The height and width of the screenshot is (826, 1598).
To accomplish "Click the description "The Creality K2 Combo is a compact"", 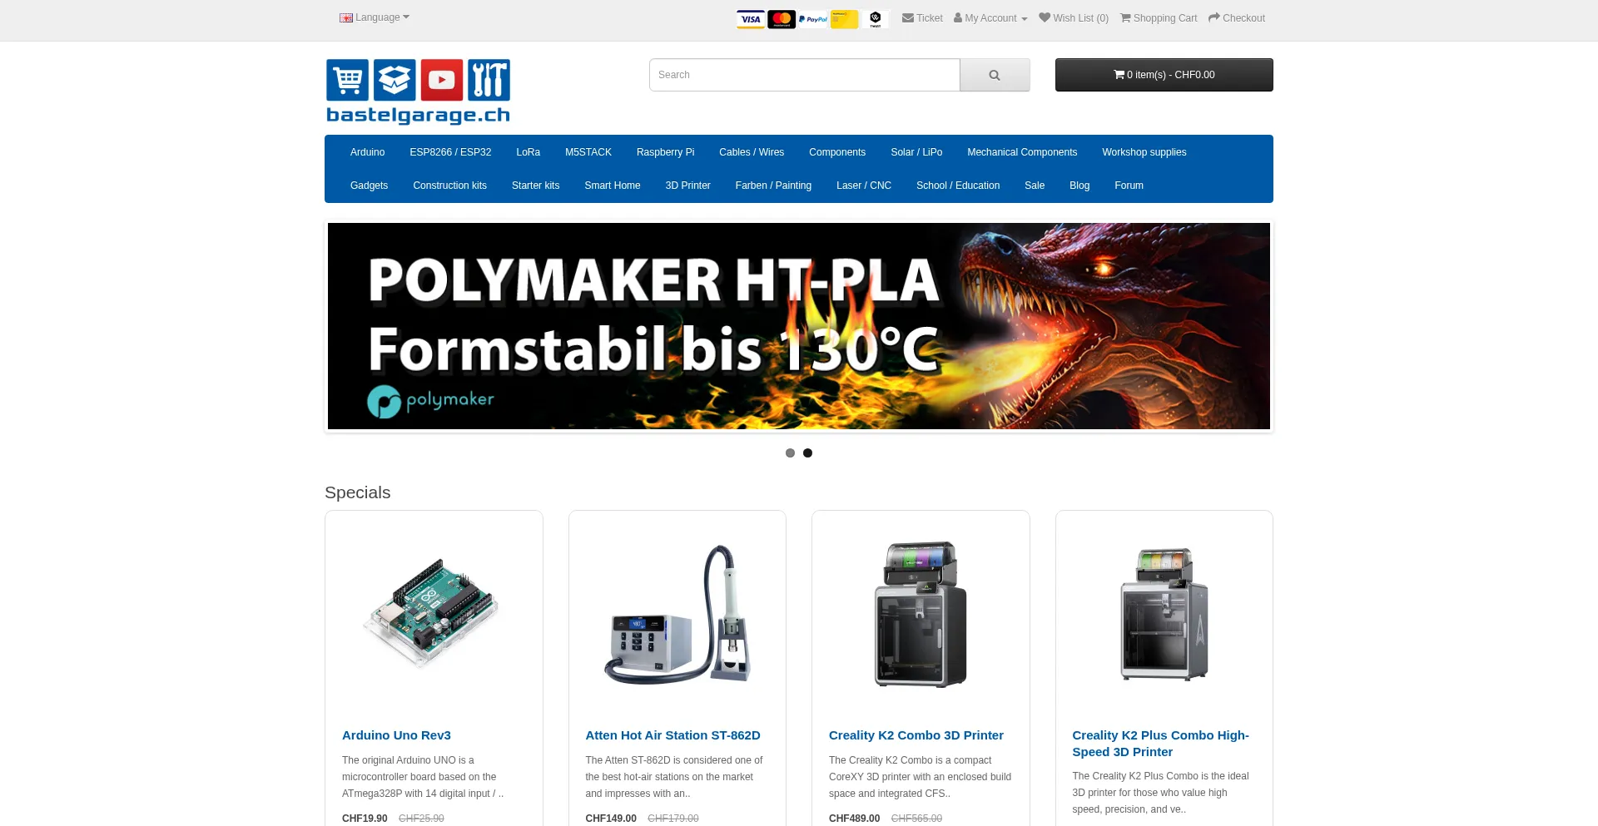I will click(920, 777).
